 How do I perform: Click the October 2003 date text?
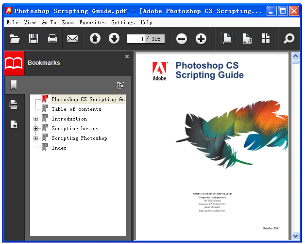click(x=271, y=229)
